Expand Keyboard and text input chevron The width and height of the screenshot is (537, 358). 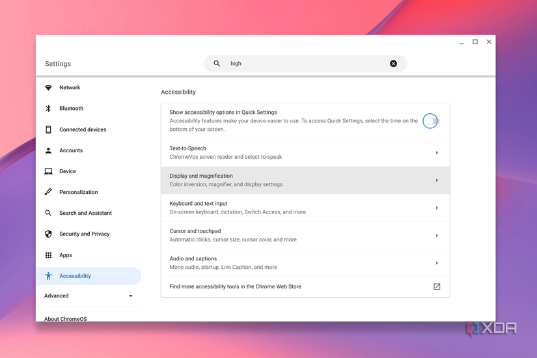(437, 208)
